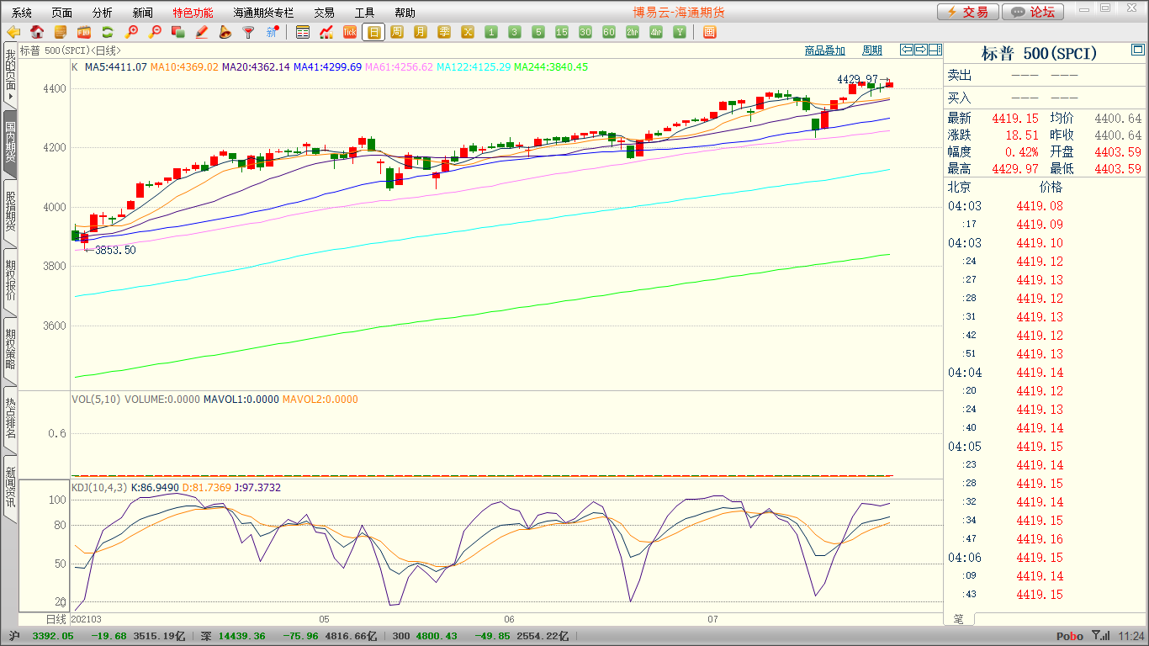Click the Pobo logo in status bar

point(1070,637)
